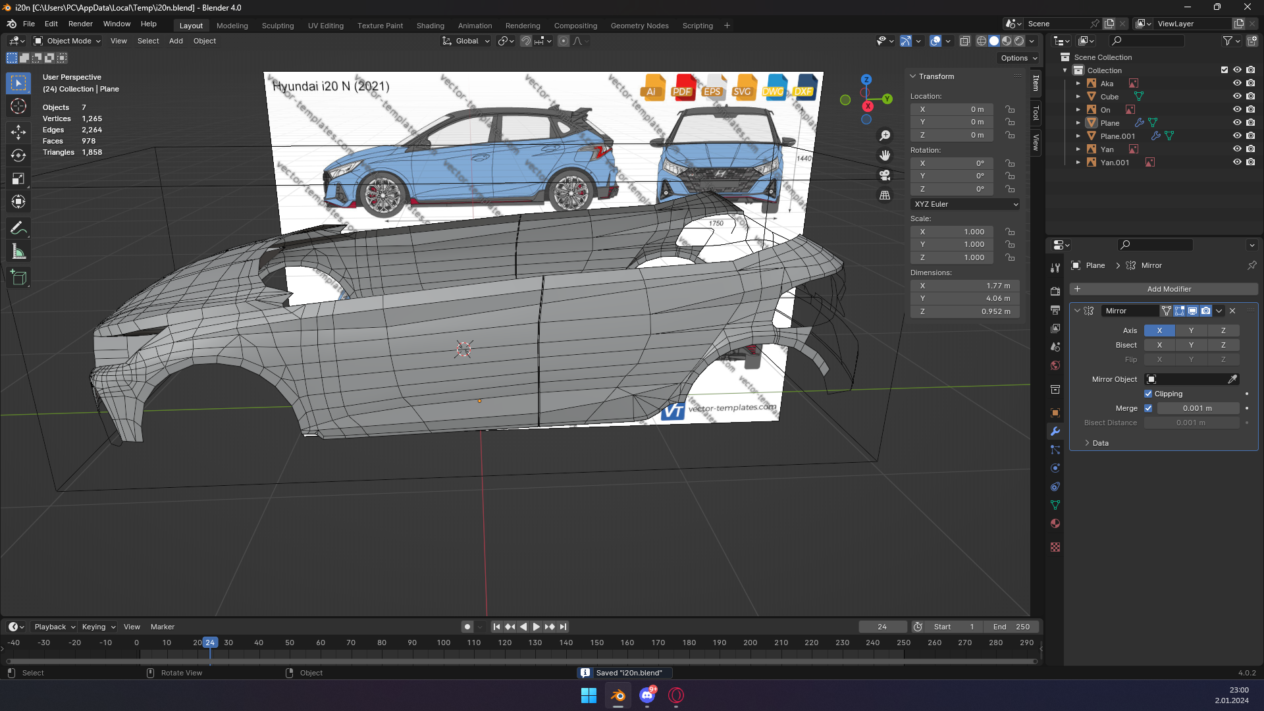Activate the Annotate pencil tool
Screen dimensions: 1264x711
tap(18, 228)
